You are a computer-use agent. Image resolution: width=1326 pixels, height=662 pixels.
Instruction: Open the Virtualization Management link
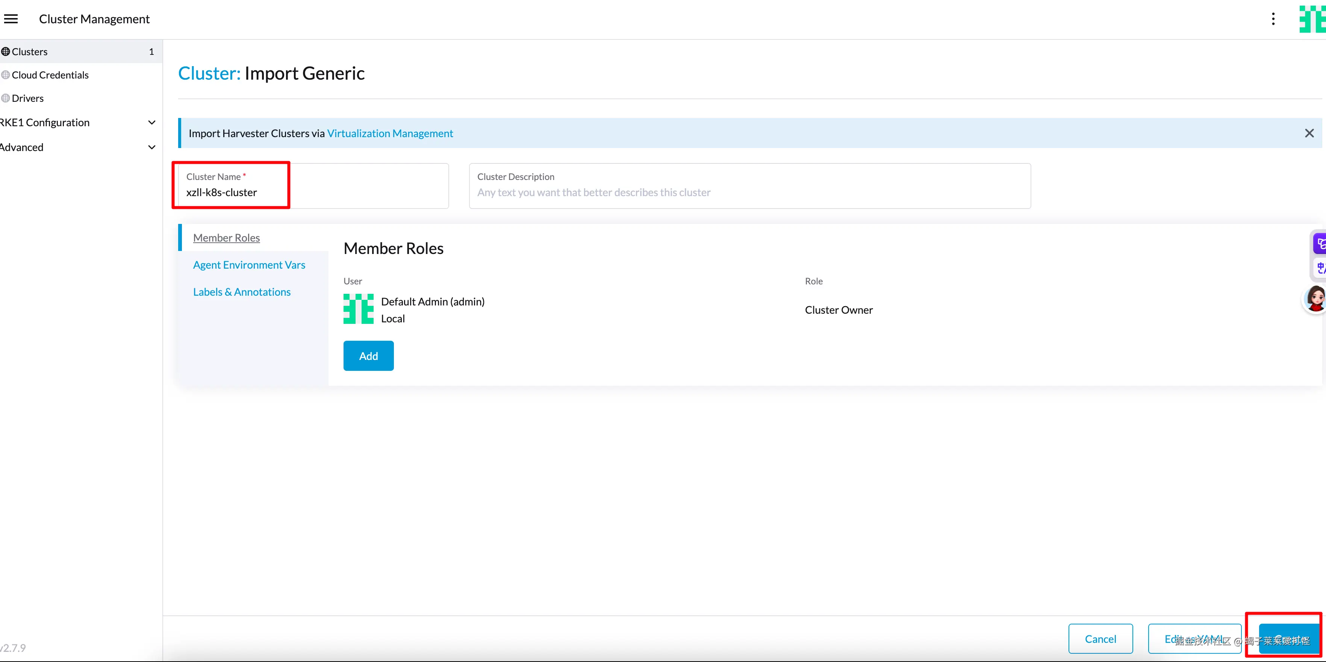coord(390,133)
